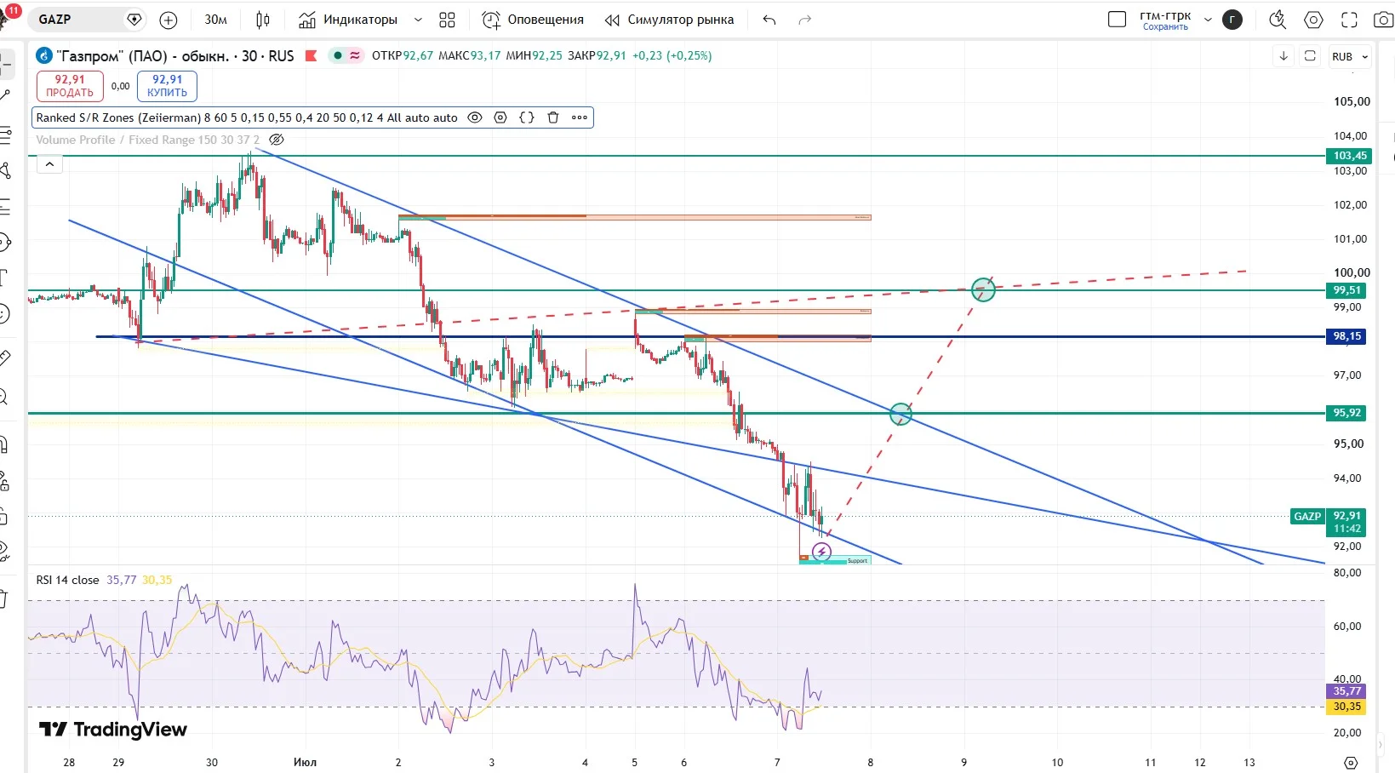Open the Индикаторы panel
Screen dimensions: 1395x773
pos(348,20)
